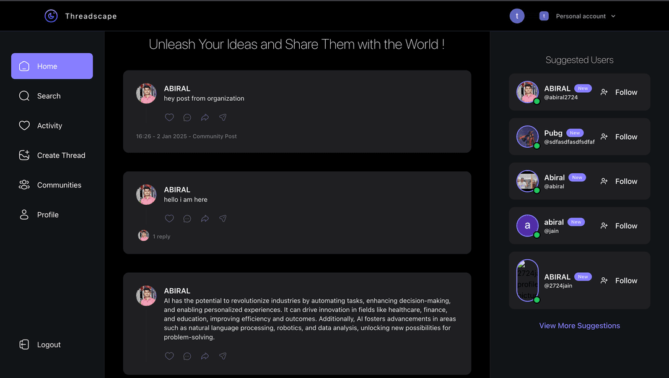Follow user @jain

click(619, 226)
